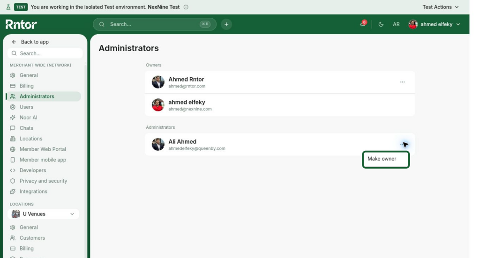Screen dimensions: 480x258
Task: Open the three-dot menu for Ahmed Rntor
Action: click(x=403, y=82)
